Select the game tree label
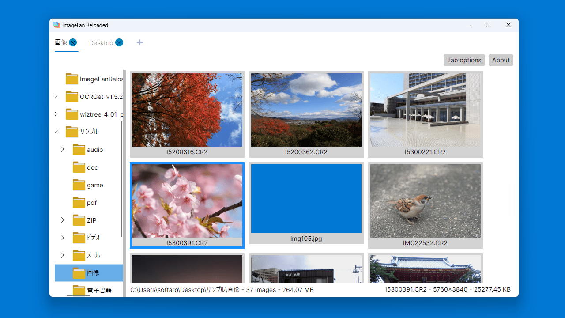Screen dimensions: 565x318 point(95,185)
